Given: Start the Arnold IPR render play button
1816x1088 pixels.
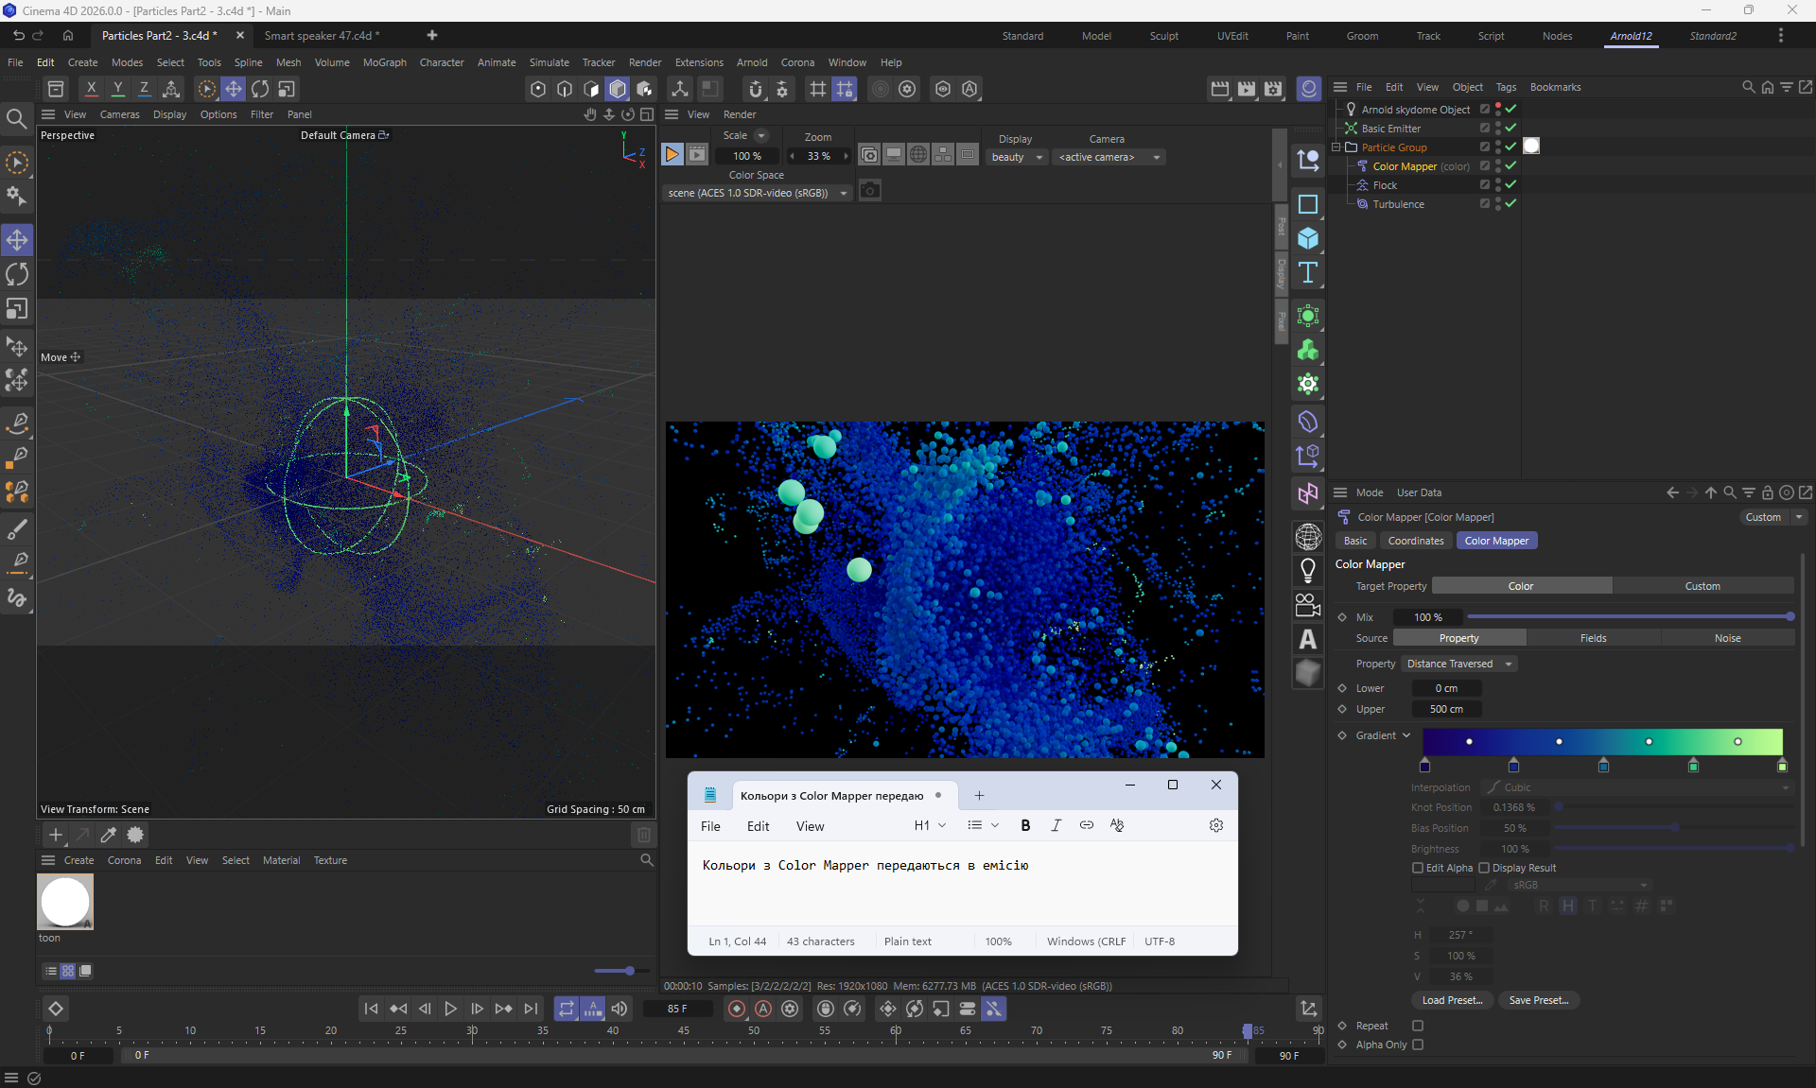Looking at the screenshot, I should [x=672, y=155].
